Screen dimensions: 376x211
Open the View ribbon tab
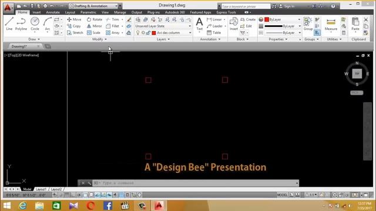click(x=105, y=12)
